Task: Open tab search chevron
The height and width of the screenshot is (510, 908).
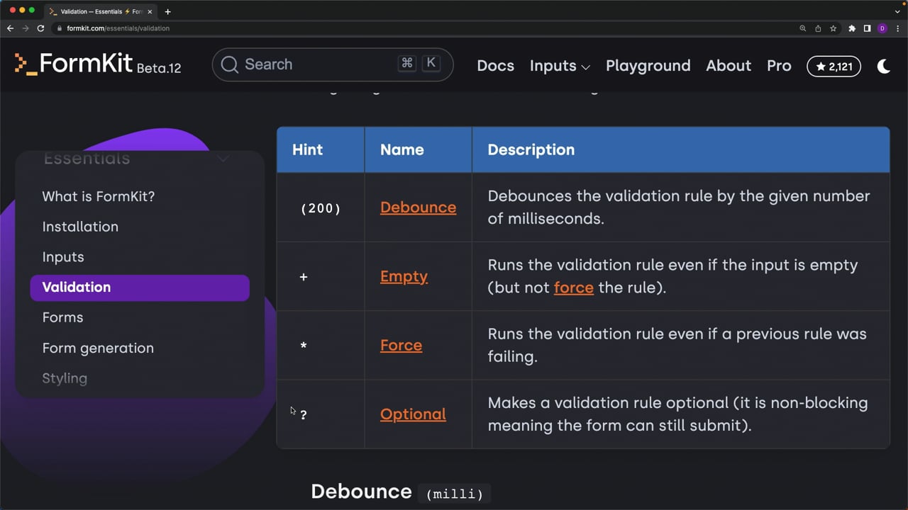Action: click(x=897, y=11)
